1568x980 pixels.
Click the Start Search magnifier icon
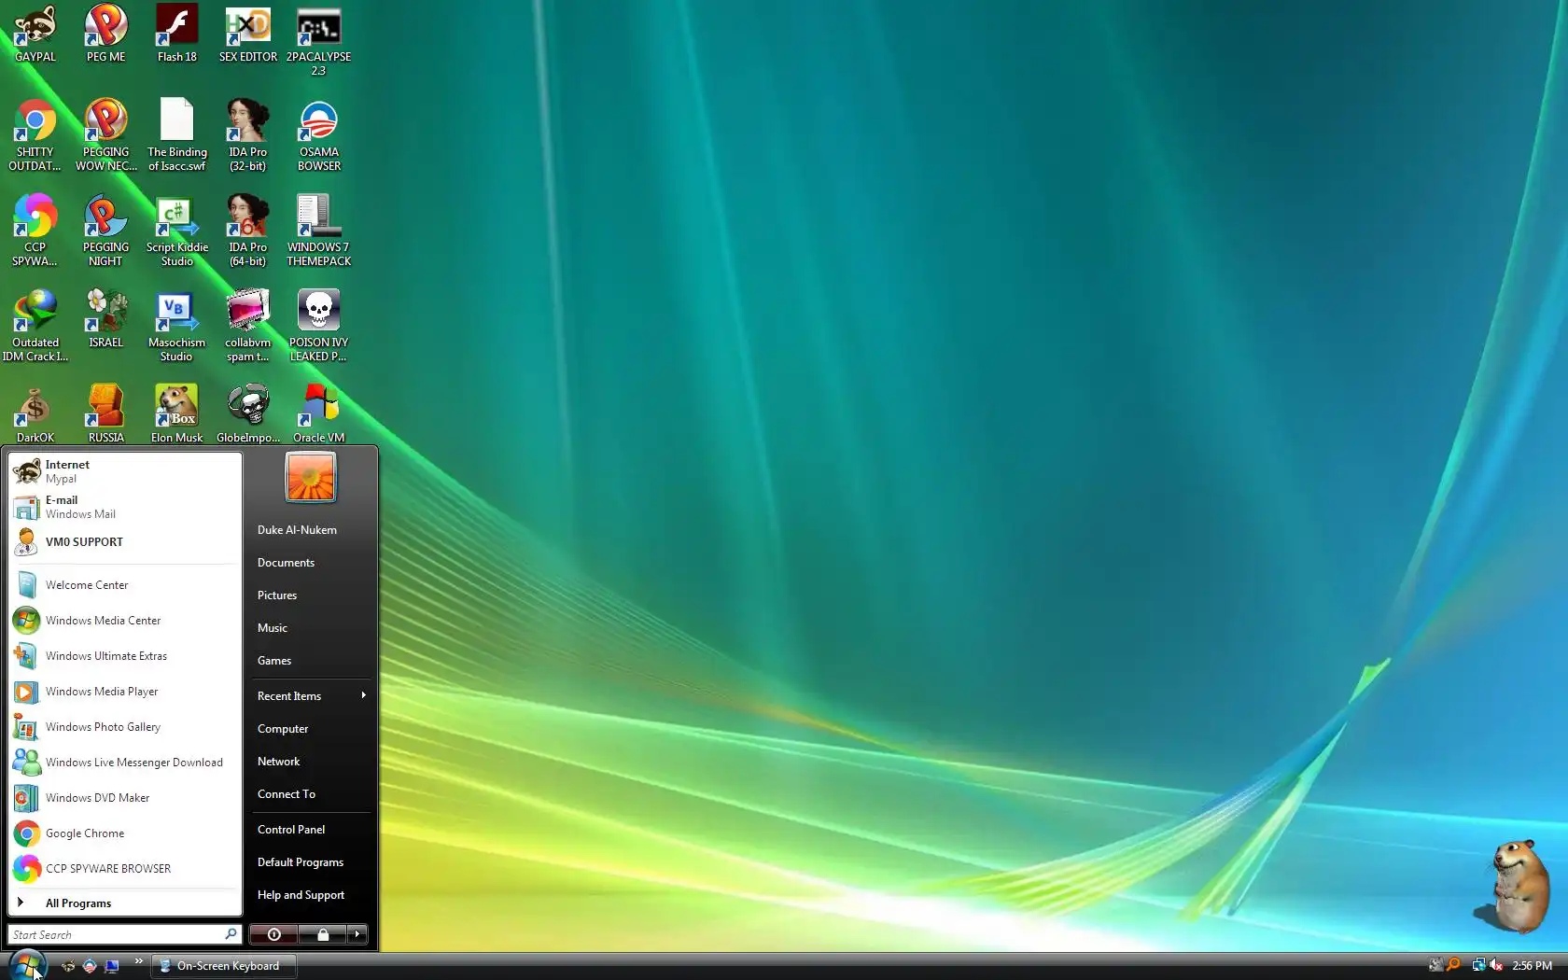click(x=231, y=933)
